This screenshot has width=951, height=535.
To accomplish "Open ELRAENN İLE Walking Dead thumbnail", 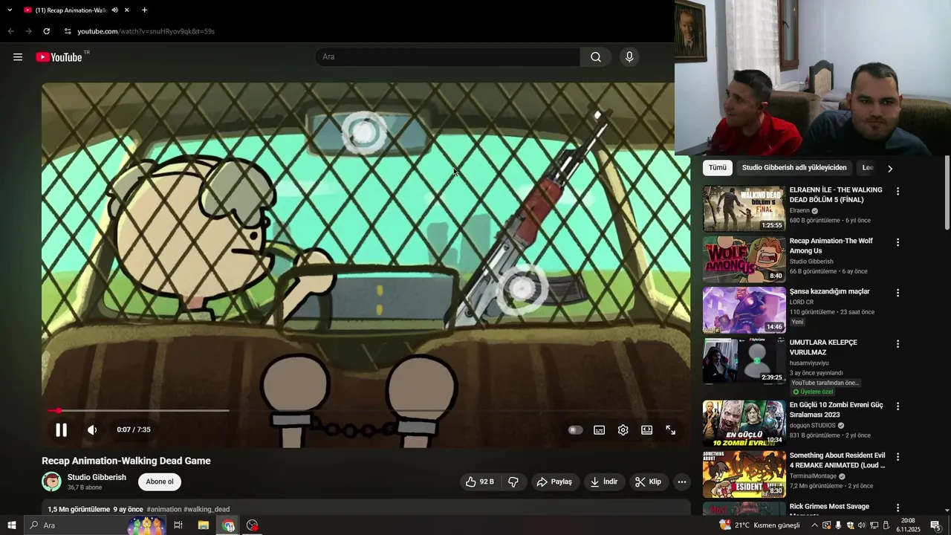I will [744, 209].
